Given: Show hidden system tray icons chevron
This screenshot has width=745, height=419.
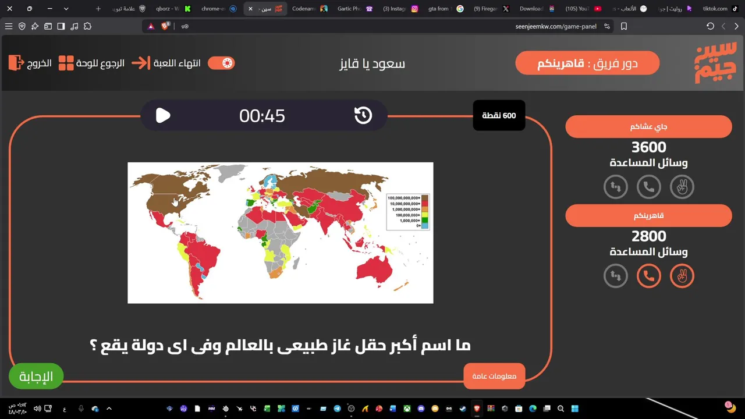Looking at the screenshot, I should coord(109,409).
